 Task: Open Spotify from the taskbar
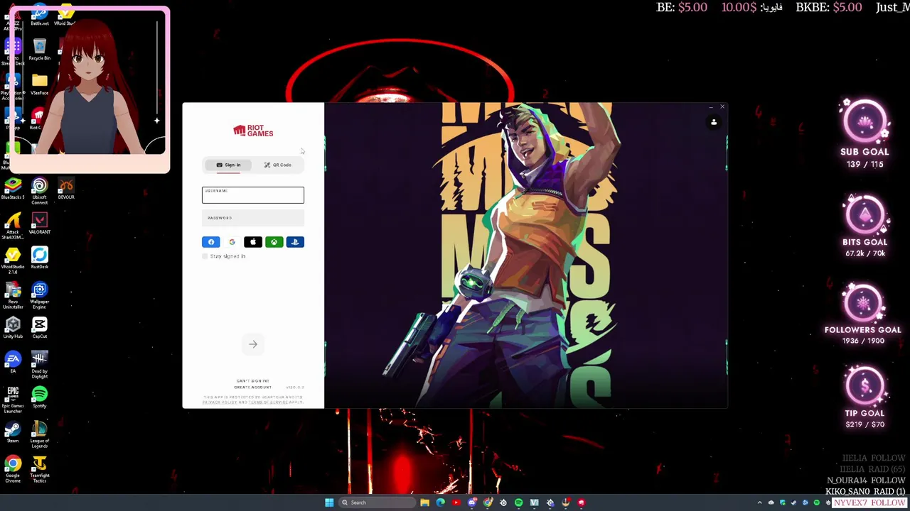pos(518,502)
